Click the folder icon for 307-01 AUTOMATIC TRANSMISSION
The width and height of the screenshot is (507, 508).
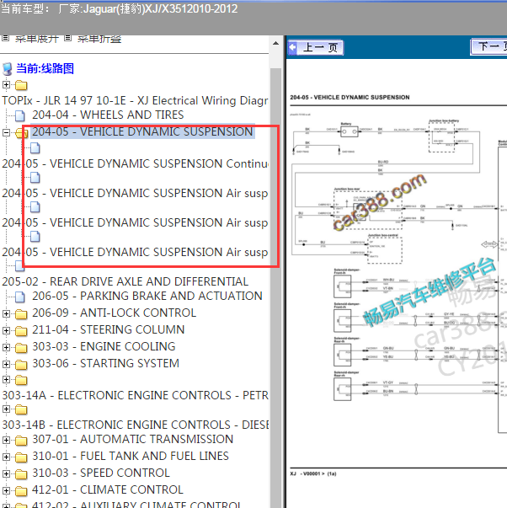(21, 440)
